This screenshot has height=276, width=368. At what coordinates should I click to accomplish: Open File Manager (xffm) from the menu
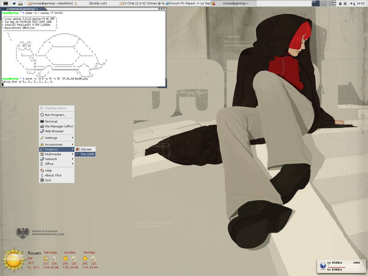(57, 126)
